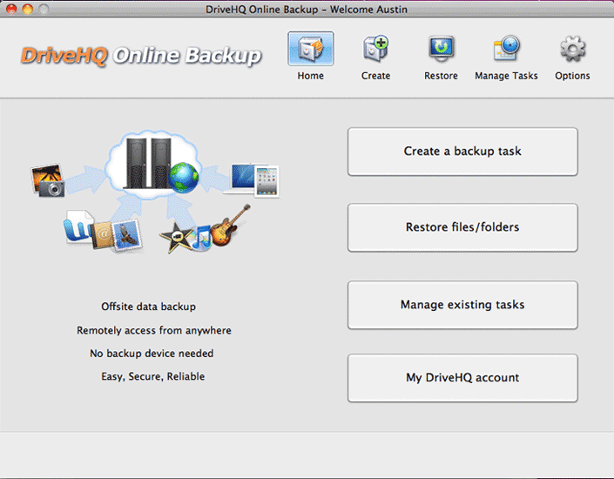The width and height of the screenshot is (614, 479).
Task: Close the window with red button
Action: (11, 9)
